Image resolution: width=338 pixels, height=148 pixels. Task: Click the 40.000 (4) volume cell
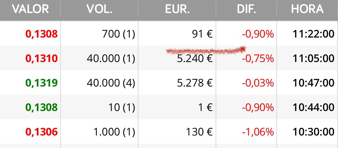pos(111,83)
